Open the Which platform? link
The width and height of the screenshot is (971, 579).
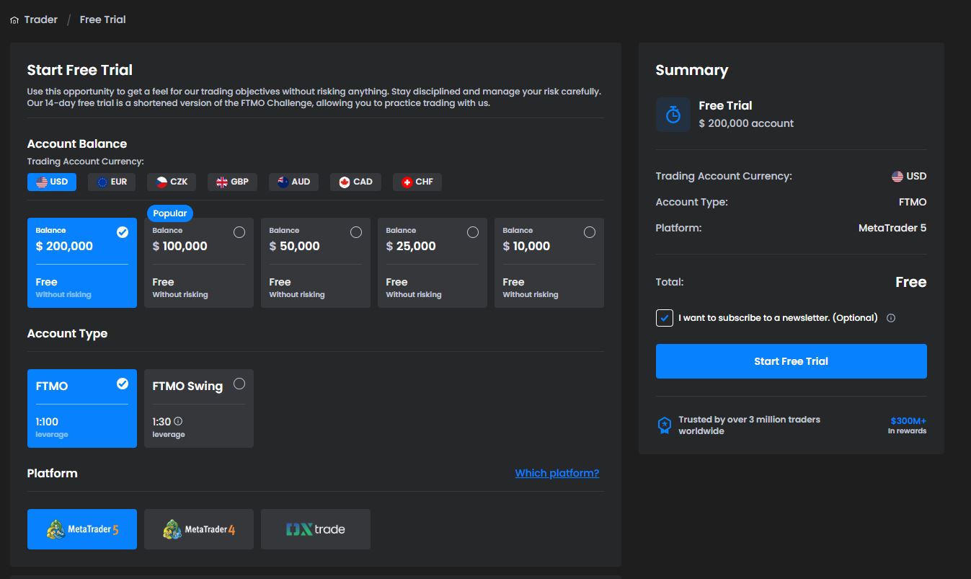tap(557, 472)
